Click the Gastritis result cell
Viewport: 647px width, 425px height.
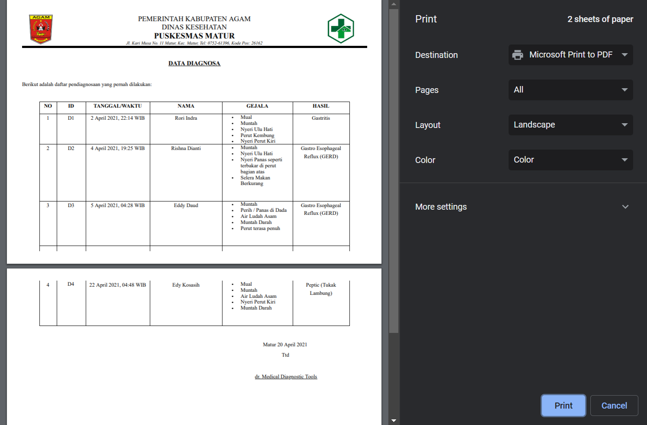(x=321, y=118)
